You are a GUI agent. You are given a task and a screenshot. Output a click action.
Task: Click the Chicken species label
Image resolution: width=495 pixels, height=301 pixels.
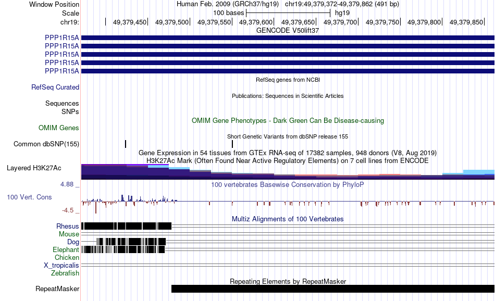pyautogui.click(x=67, y=257)
